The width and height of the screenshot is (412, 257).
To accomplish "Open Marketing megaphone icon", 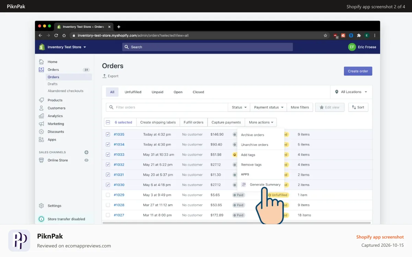I will (x=41, y=124).
